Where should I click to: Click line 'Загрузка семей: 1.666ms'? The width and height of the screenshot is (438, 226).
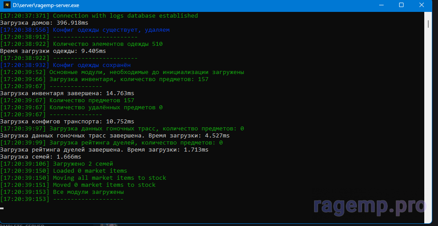coord(41,157)
